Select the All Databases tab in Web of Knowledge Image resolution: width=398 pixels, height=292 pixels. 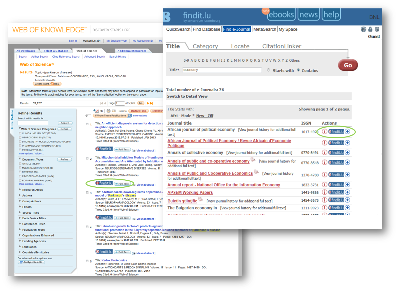(26, 51)
